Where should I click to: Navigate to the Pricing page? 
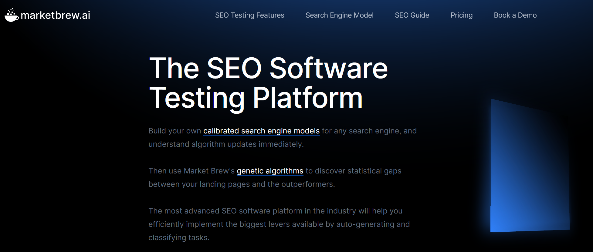coord(461,15)
